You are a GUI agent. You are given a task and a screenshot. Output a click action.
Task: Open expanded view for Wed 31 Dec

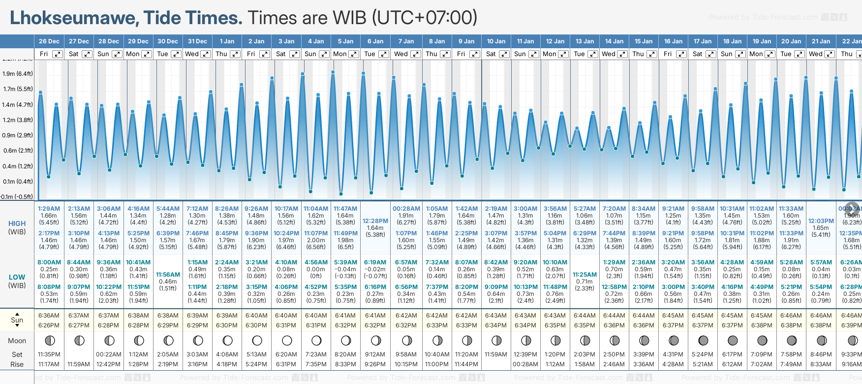[x=206, y=54]
